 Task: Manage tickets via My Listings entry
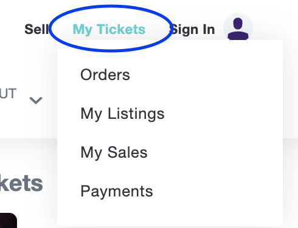pyautogui.click(x=122, y=114)
